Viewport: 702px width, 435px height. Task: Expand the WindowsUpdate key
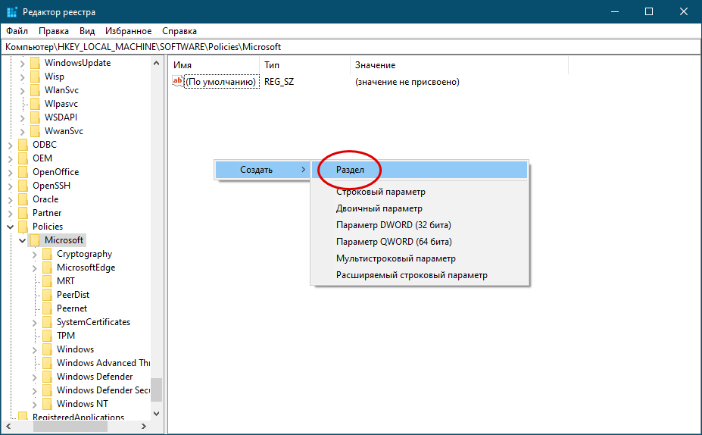coord(23,64)
